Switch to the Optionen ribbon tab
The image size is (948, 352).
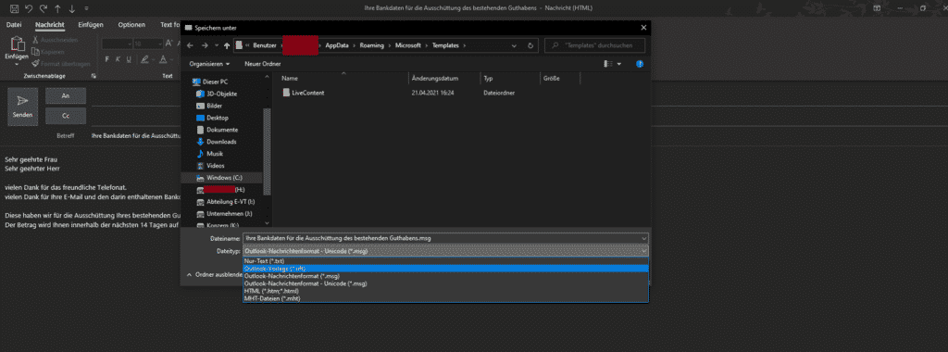click(131, 25)
